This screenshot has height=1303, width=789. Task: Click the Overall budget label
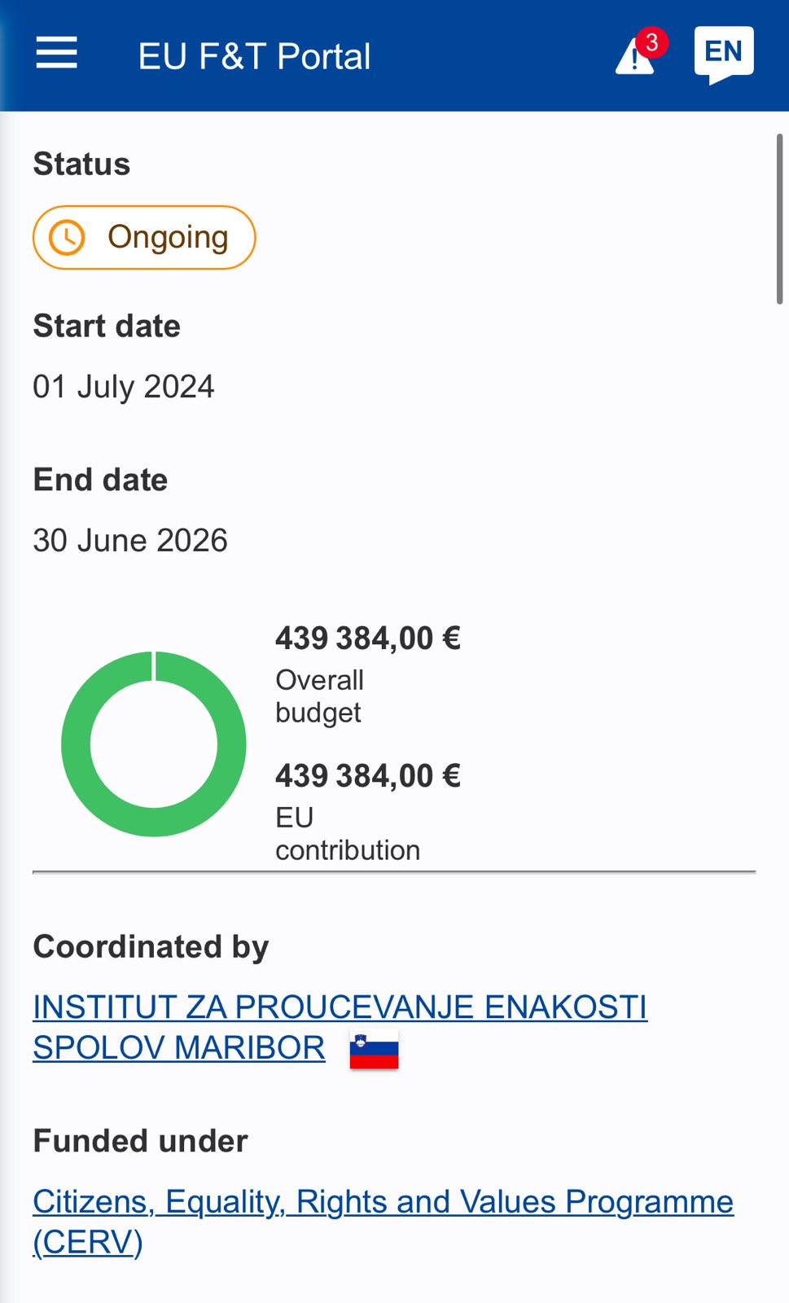click(319, 696)
